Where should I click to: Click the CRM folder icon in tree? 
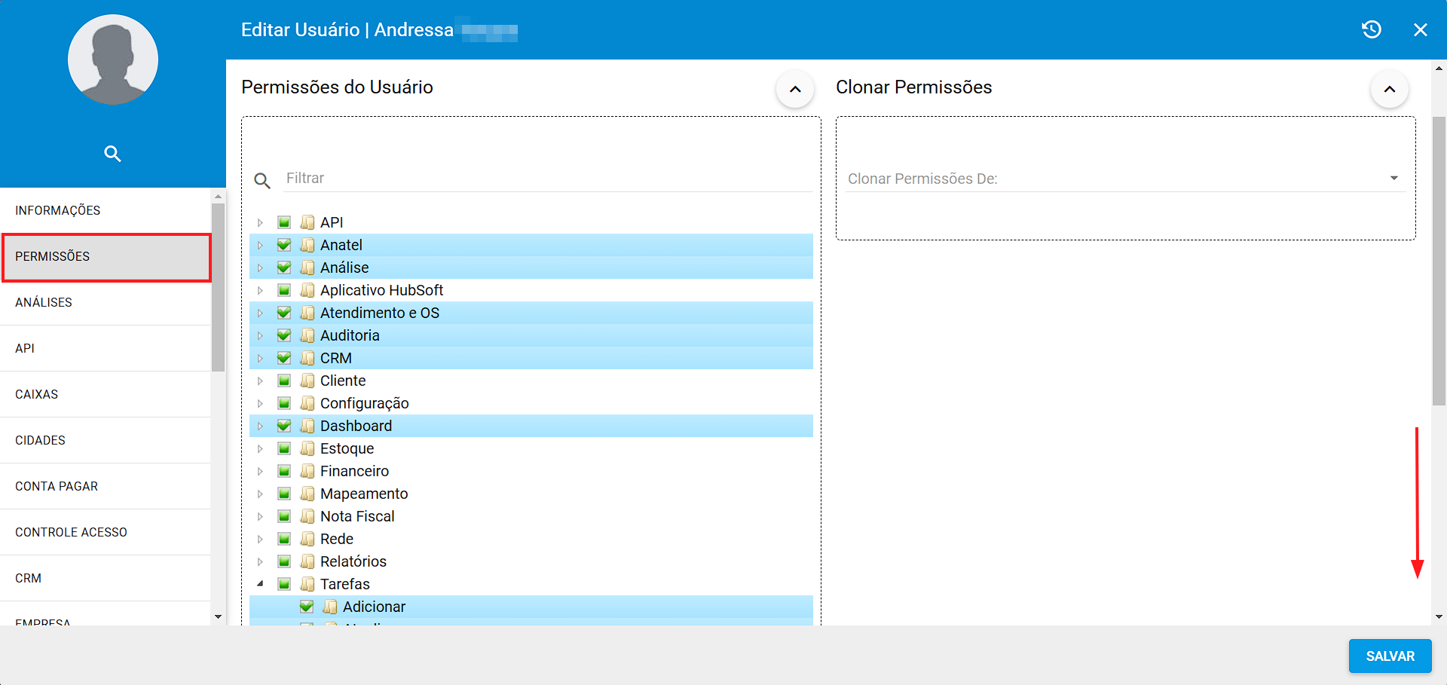coord(307,358)
